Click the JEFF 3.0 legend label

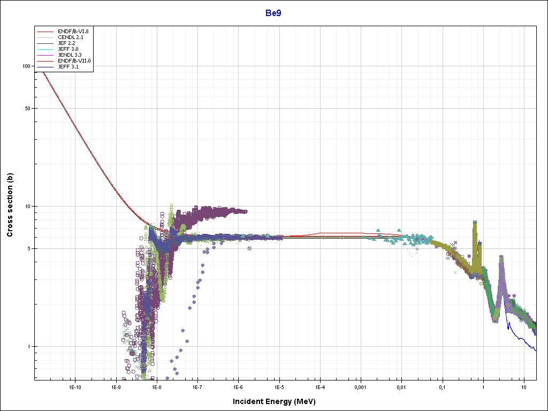[x=68, y=49]
